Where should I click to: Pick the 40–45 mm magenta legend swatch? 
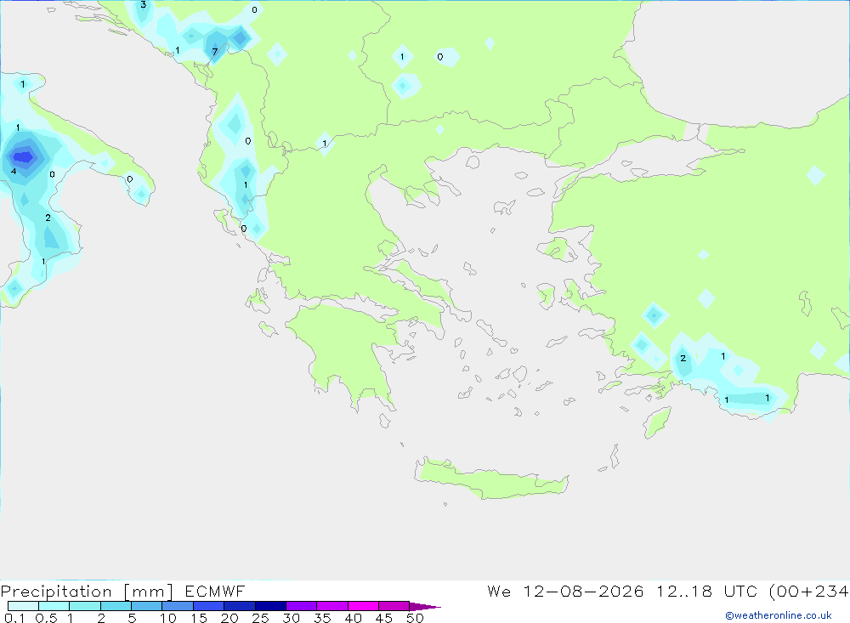(x=363, y=606)
